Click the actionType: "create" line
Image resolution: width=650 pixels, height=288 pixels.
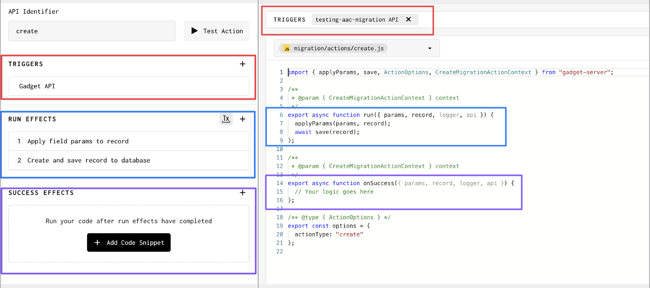pyautogui.click(x=329, y=234)
